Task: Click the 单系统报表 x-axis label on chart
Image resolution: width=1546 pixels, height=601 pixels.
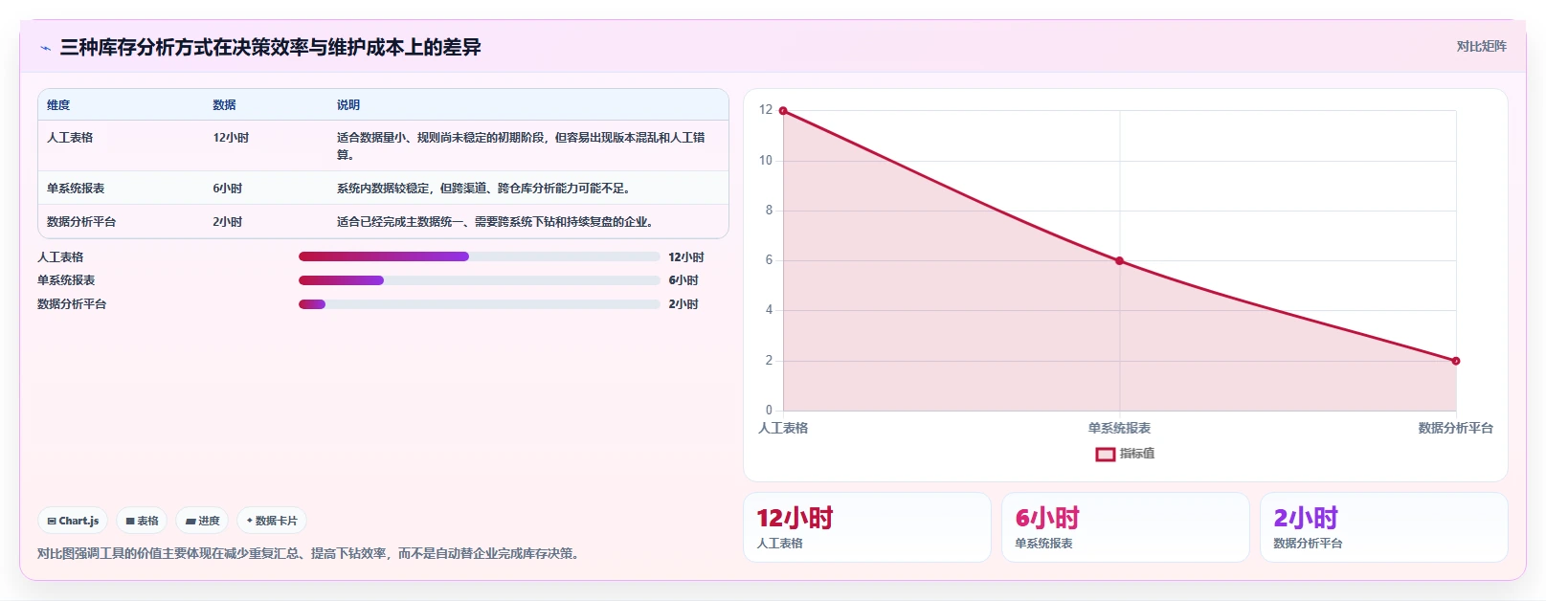Action: [1119, 428]
